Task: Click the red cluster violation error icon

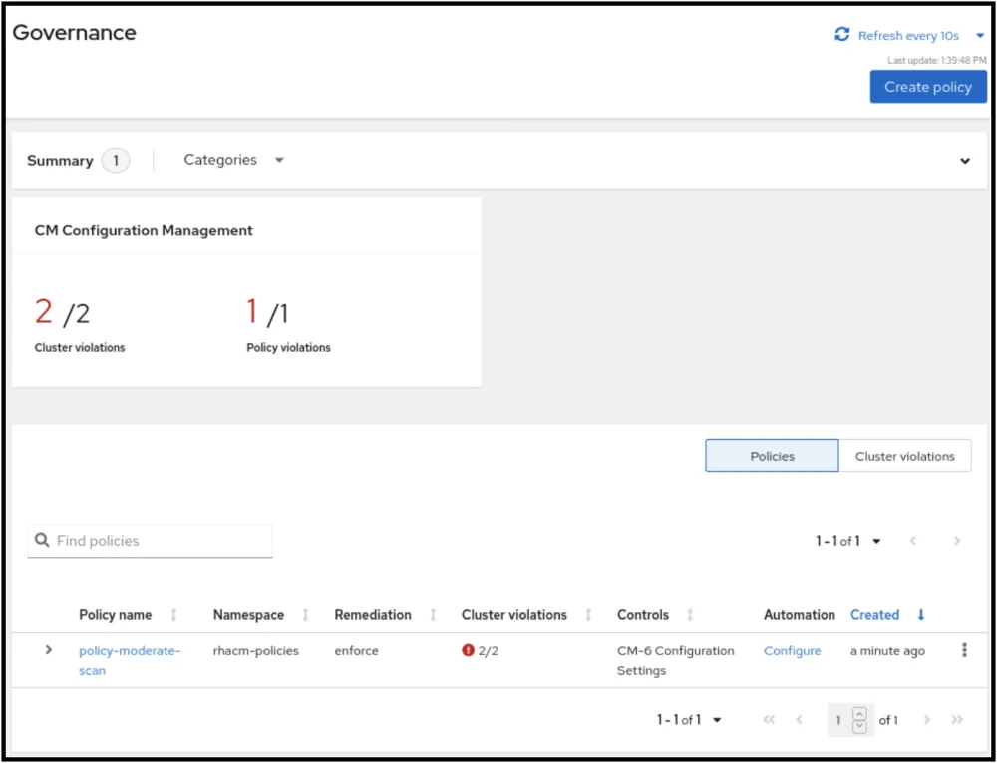Action: 468,651
